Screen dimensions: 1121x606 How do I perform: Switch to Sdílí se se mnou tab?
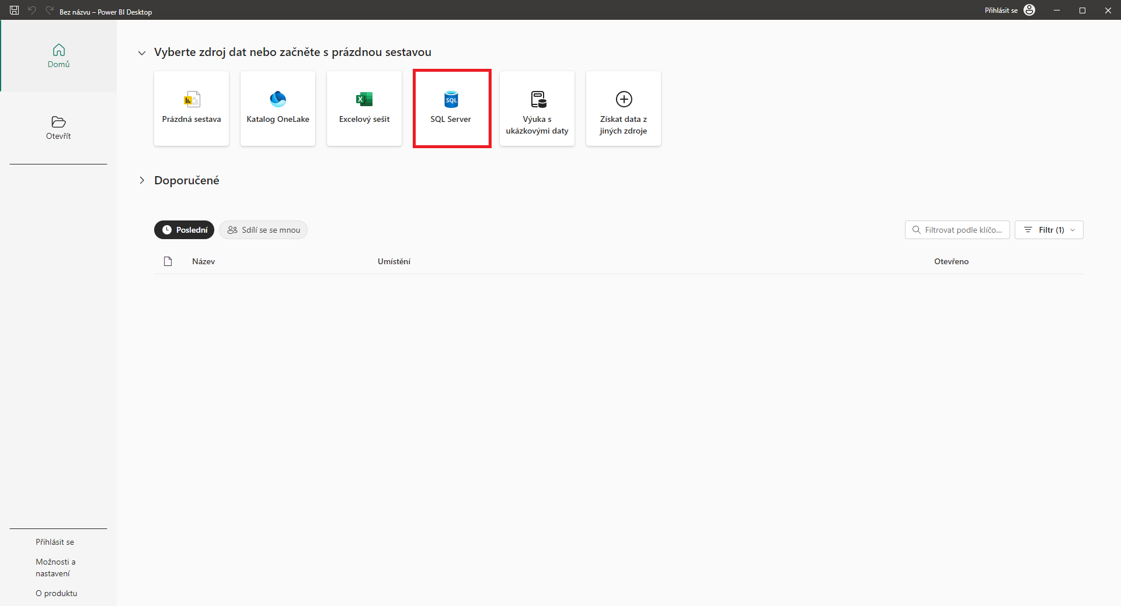coord(263,230)
